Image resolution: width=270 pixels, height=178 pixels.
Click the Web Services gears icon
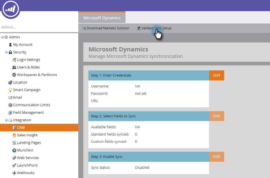pos(14,158)
